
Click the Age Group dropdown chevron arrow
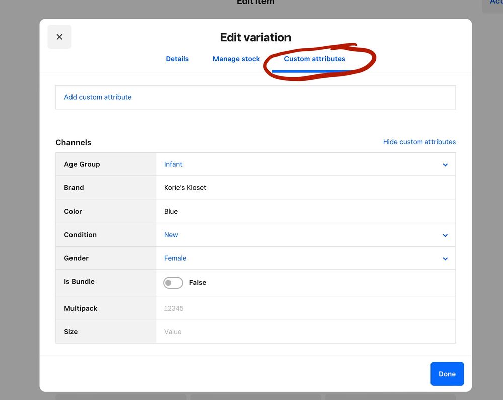pos(445,165)
